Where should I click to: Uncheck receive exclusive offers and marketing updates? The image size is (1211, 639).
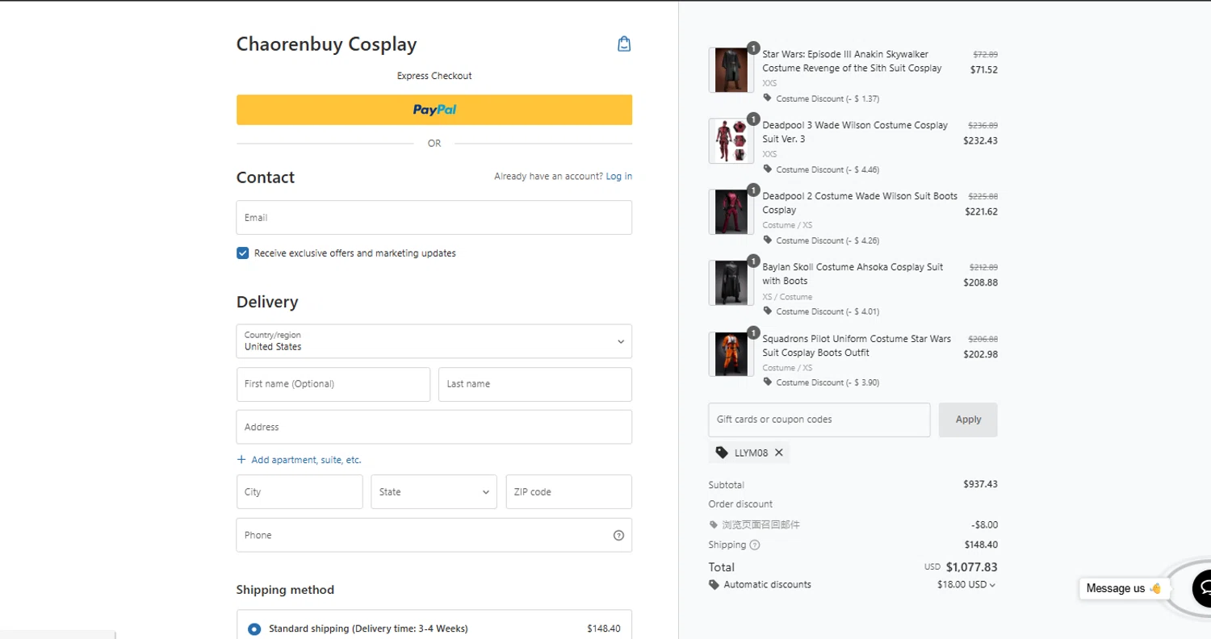[242, 253]
